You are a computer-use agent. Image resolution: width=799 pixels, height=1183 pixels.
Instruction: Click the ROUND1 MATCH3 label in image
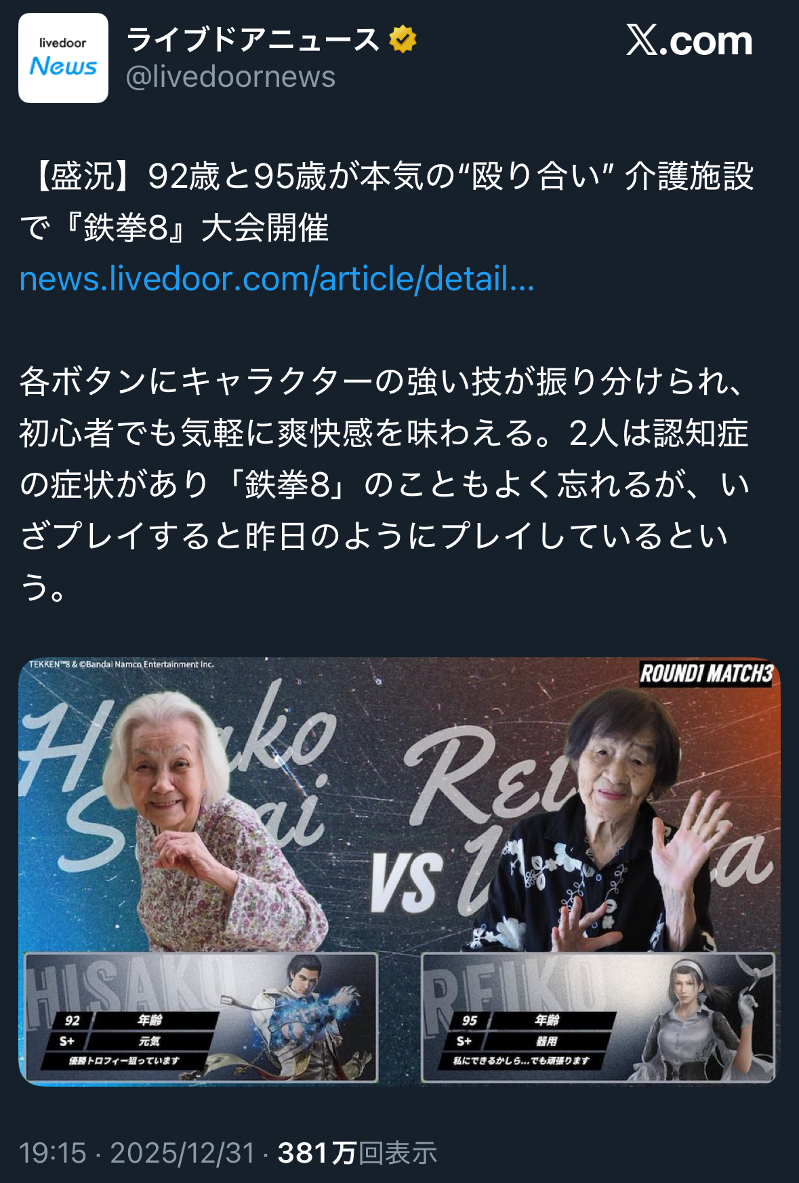tap(706, 674)
